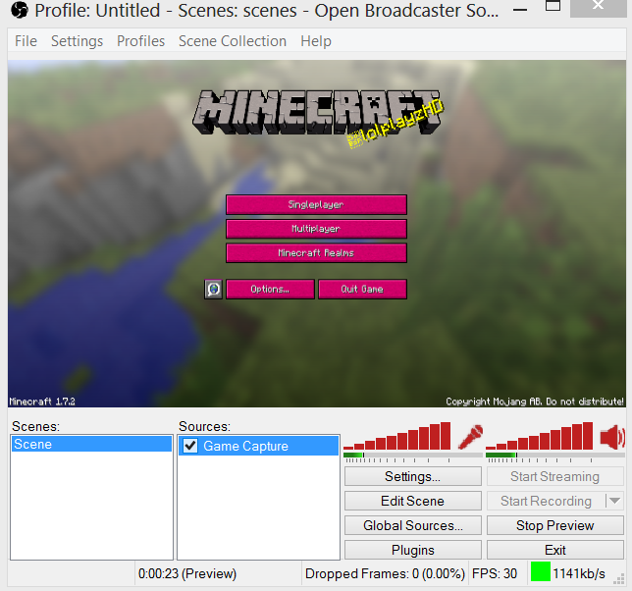Adjust the microphone volume bar slider
The width and height of the screenshot is (632, 591).
(397, 436)
